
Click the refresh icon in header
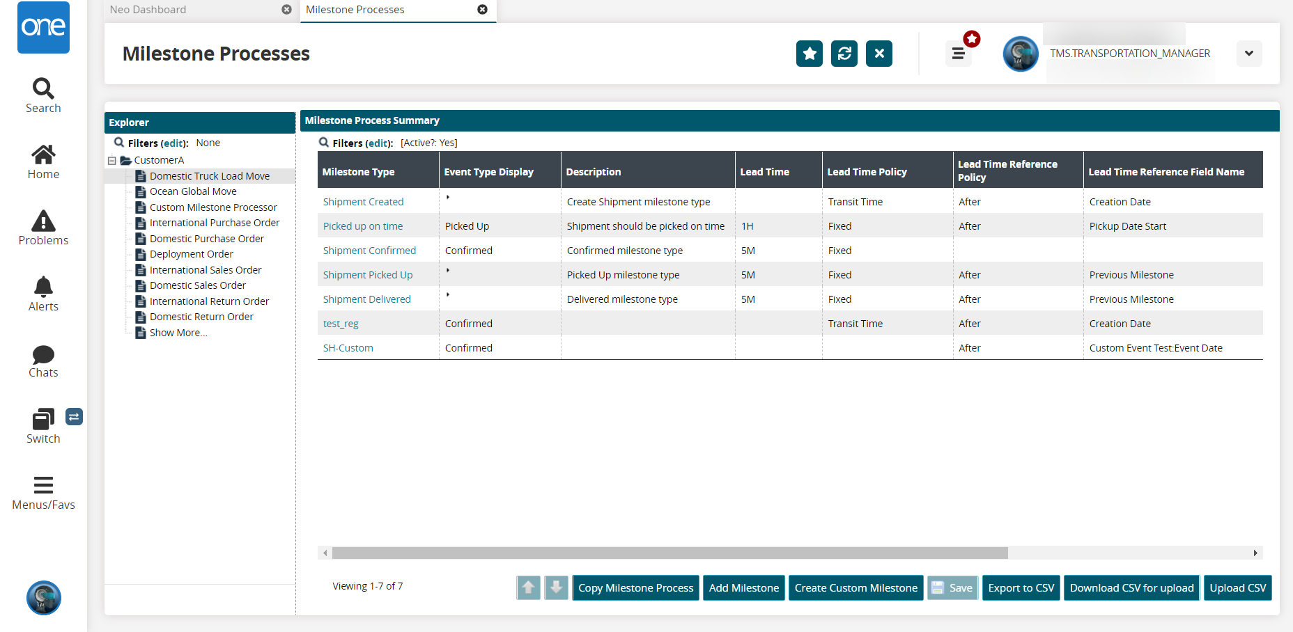click(844, 54)
